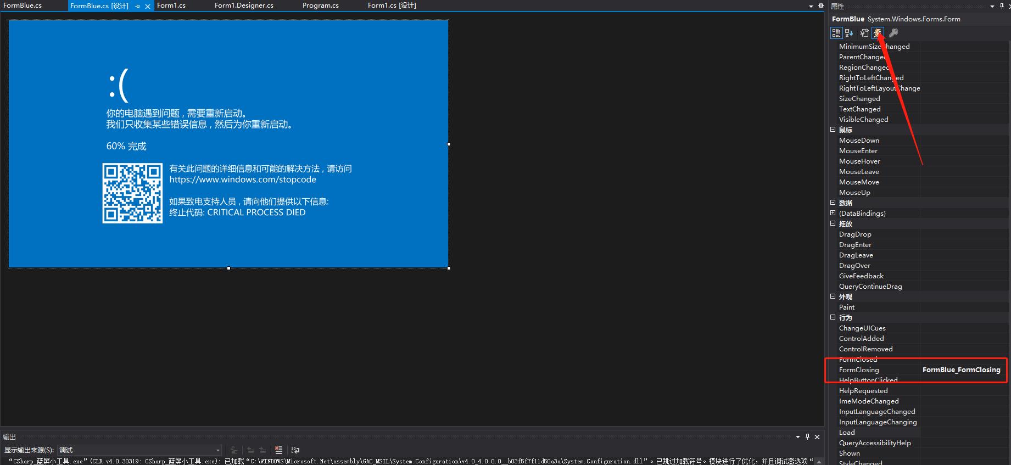Go to next message icon in Output

click(262, 450)
